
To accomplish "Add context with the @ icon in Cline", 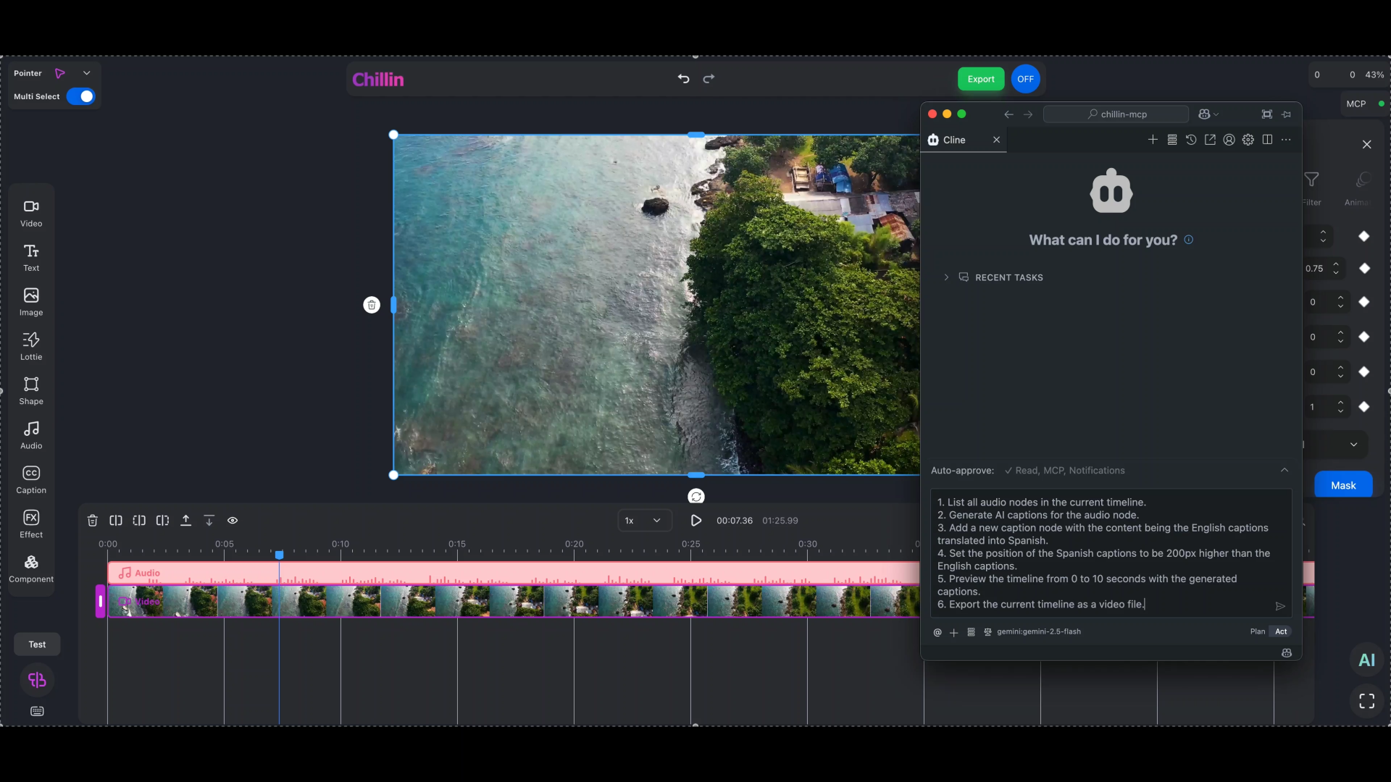I will click(x=937, y=632).
